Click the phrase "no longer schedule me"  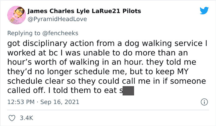click(x=81, y=72)
